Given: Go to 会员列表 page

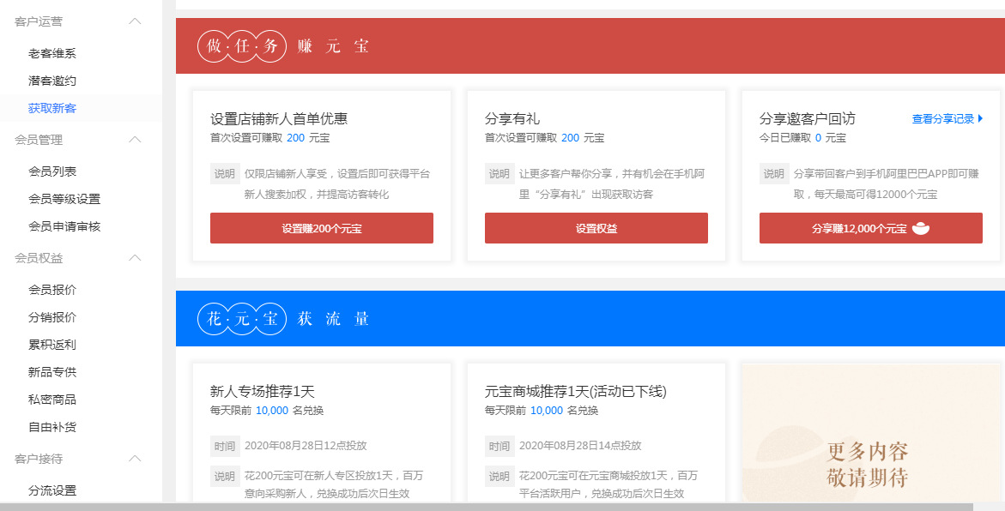Looking at the screenshot, I should 51,171.
